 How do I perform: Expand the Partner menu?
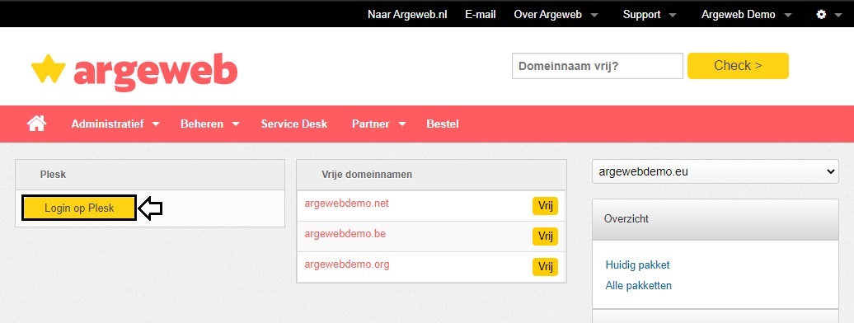pyautogui.click(x=378, y=124)
